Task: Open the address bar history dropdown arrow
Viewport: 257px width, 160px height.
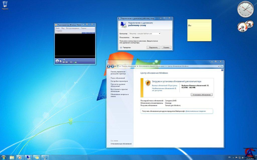Action: [x=219, y=66]
